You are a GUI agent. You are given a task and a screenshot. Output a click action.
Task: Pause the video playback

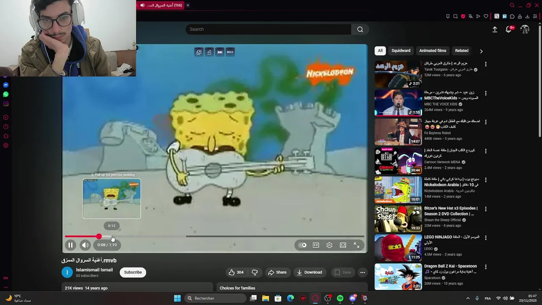tap(70, 245)
